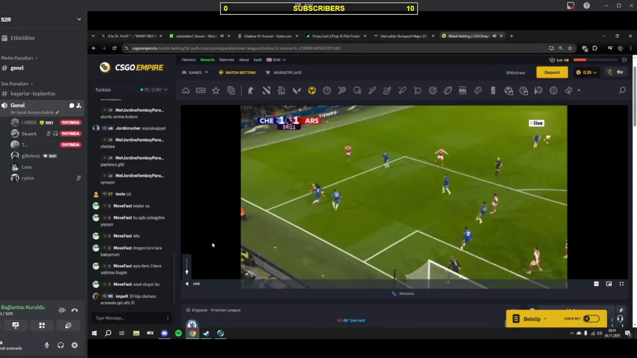Open the Fairness link
The image size is (637, 358).
pyautogui.click(x=189, y=60)
